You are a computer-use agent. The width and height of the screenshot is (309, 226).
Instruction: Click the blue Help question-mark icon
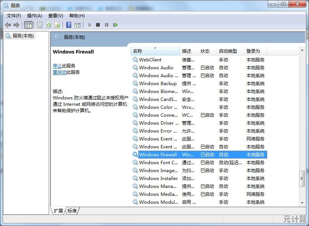click(x=69, y=25)
